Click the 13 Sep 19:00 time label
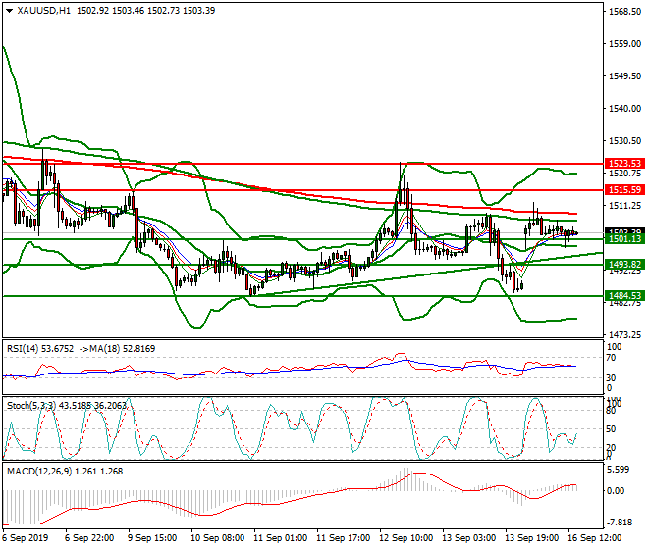The height and width of the screenshot is (549, 648). [531, 538]
